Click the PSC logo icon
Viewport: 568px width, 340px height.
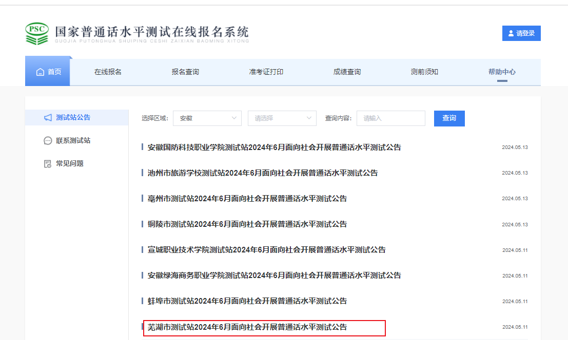pyautogui.click(x=36, y=33)
